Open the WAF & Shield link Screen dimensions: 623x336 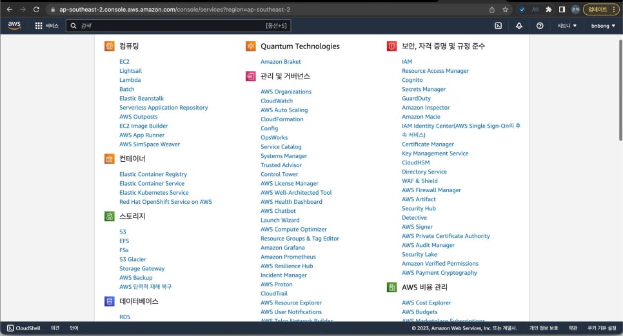point(420,181)
